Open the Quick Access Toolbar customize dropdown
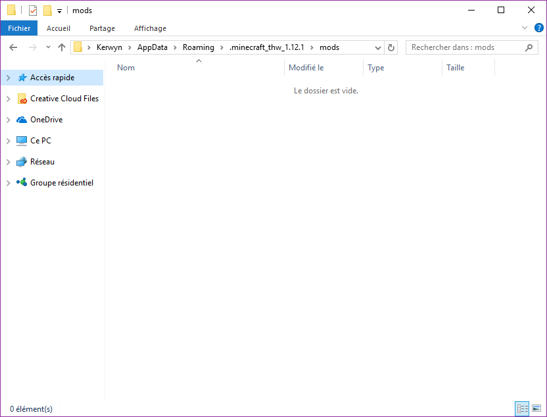Image resolution: width=547 pixels, height=417 pixels. (59, 11)
